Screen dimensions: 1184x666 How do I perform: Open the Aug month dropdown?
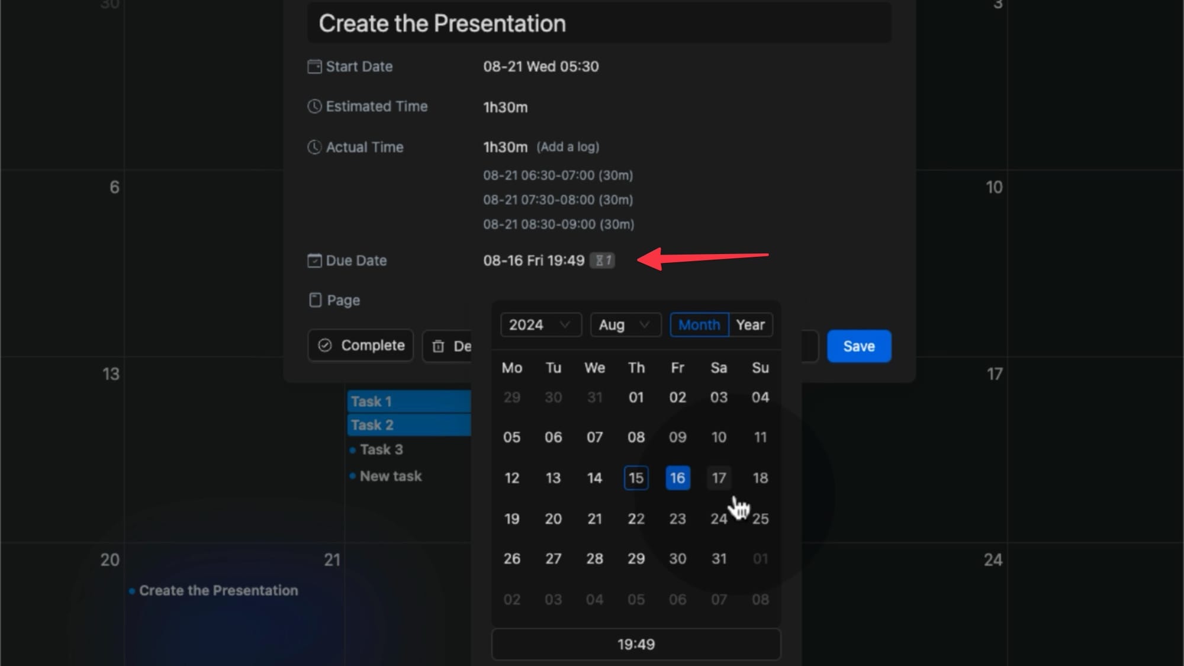(625, 325)
